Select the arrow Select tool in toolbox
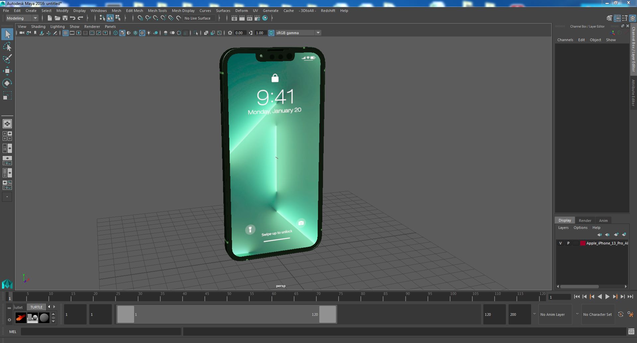The image size is (637, 343). 7,34
